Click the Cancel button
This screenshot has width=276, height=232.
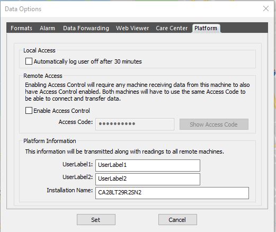[177, 220]
